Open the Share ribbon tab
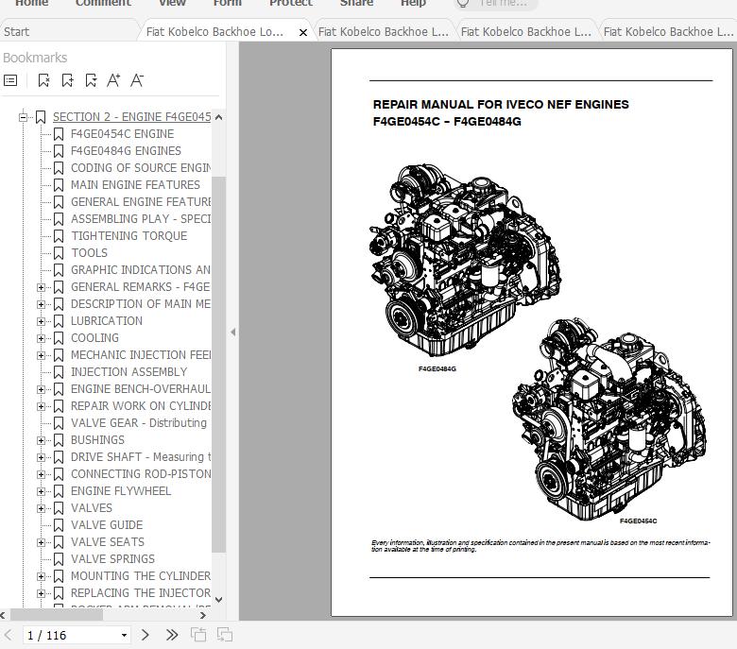Image resolution: width=737 pixels, height=649 pixels. point(356,3)
